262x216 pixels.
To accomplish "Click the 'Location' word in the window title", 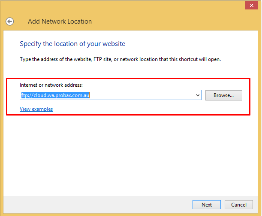I will coord(79,21).
